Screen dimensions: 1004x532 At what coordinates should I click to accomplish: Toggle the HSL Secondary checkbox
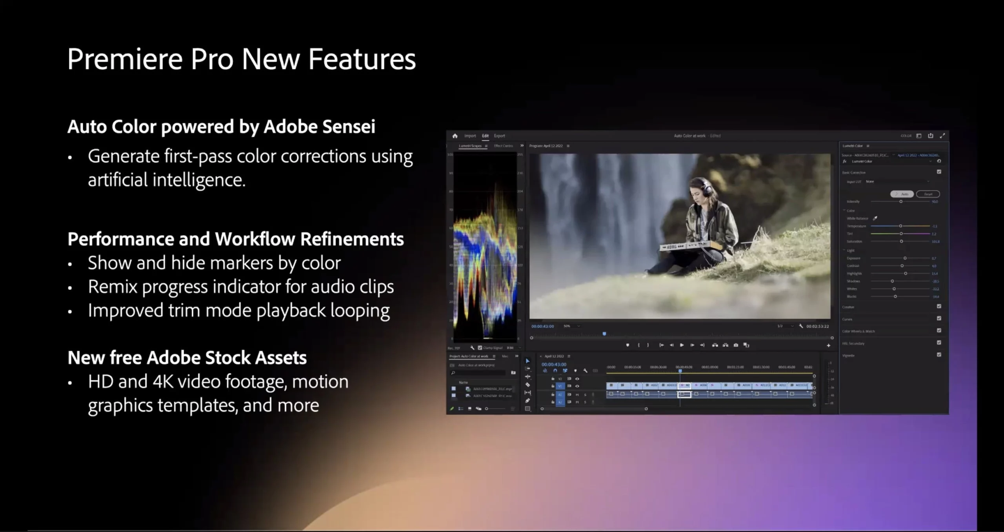(939, 343)
